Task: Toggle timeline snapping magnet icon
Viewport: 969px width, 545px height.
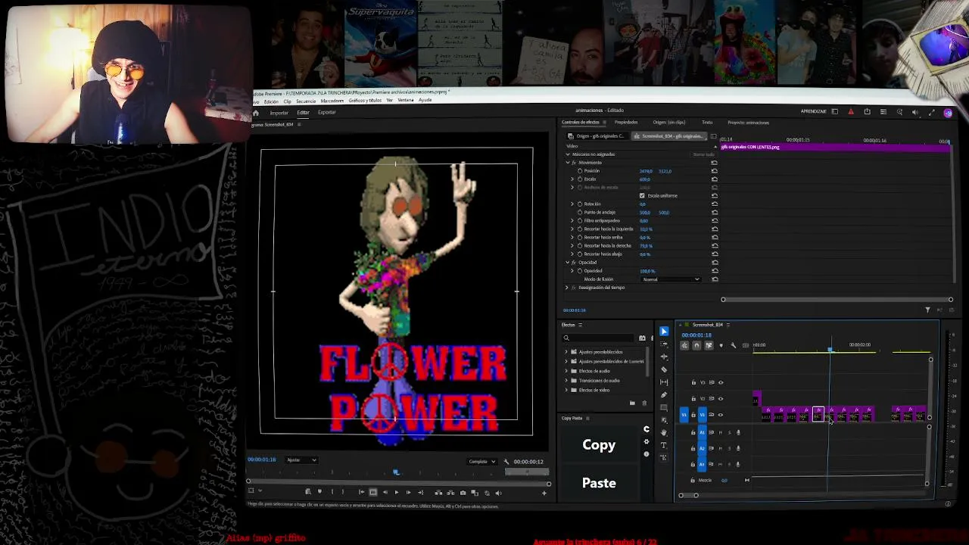Action: coord(696,345)
